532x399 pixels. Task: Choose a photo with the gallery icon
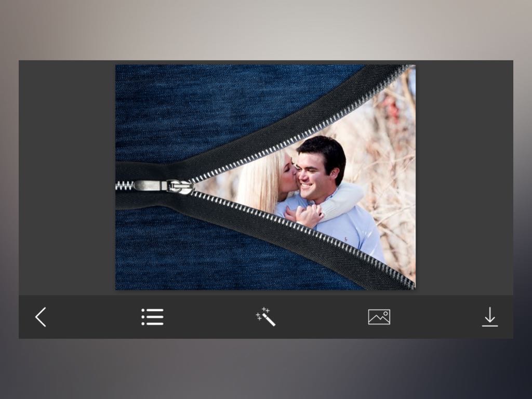[379, 317]
